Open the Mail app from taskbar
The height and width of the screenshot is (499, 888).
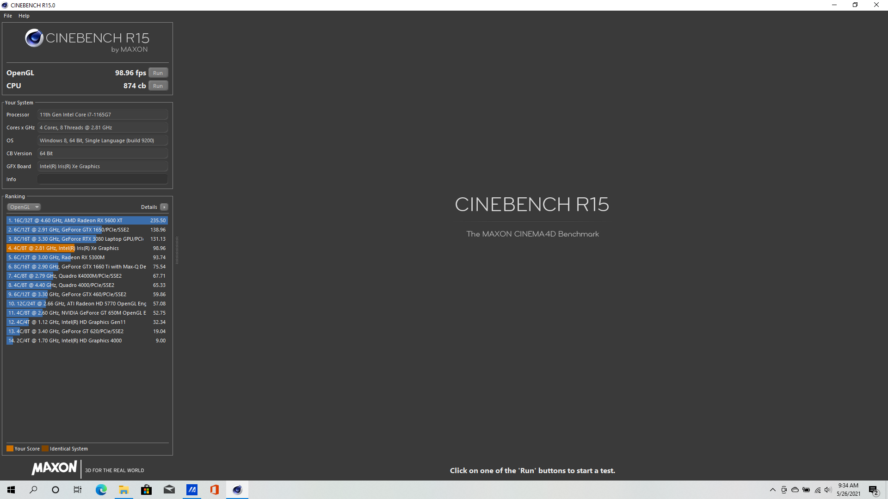[x=169, y=490]
